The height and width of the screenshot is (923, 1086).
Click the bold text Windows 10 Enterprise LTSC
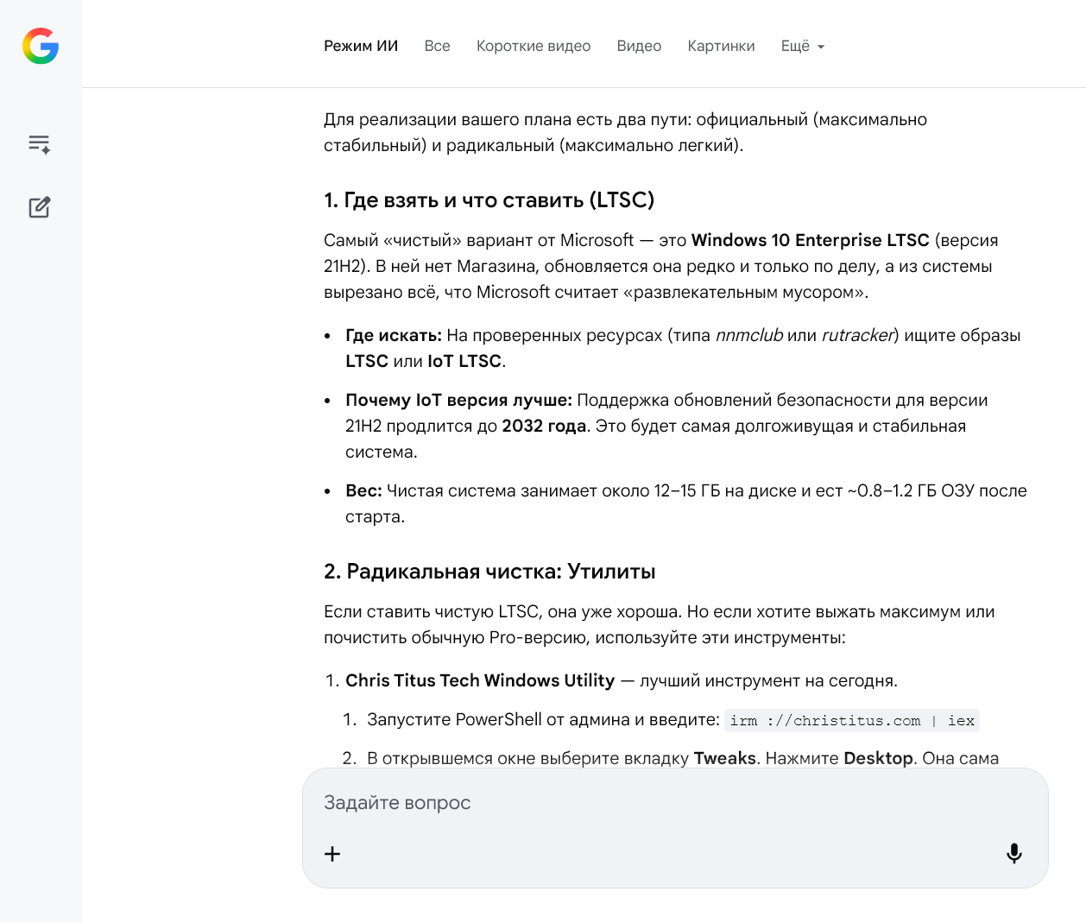(x=810, y=240)
